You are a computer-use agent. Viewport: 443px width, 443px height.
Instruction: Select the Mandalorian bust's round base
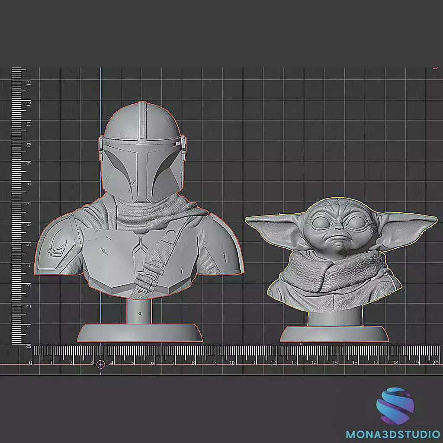pyautogui.click(x=140, y=333)
